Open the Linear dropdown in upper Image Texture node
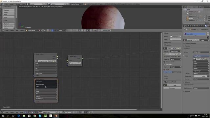 [x=46, y=66]
